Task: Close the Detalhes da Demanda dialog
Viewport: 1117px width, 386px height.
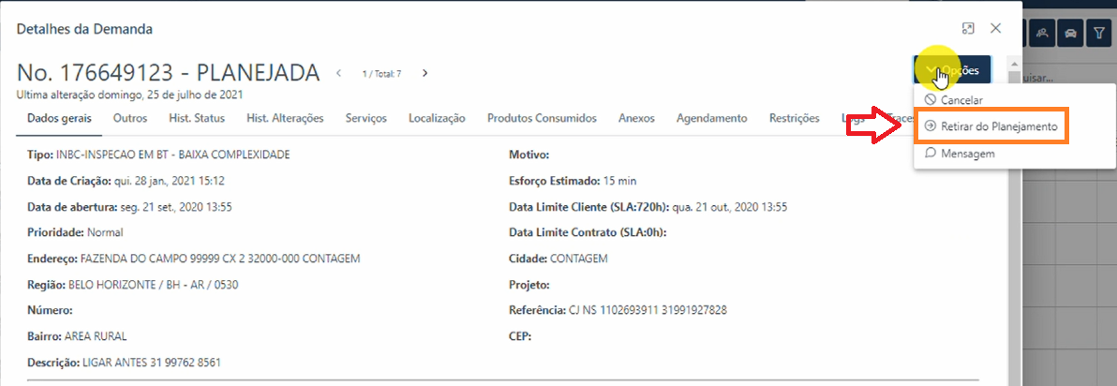Action: (x=996, y=28)
